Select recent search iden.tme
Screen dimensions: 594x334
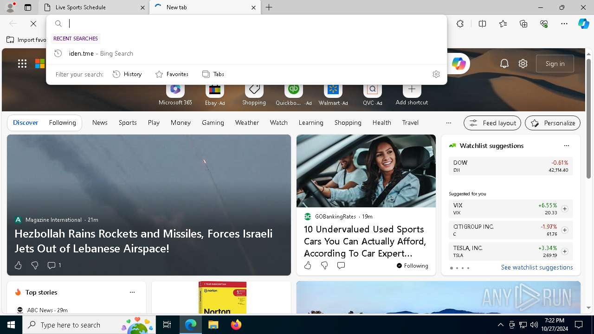pos(246,53)
